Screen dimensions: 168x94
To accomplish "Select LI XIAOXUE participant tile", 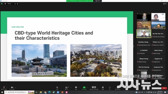I will click(x=144, y=50).
